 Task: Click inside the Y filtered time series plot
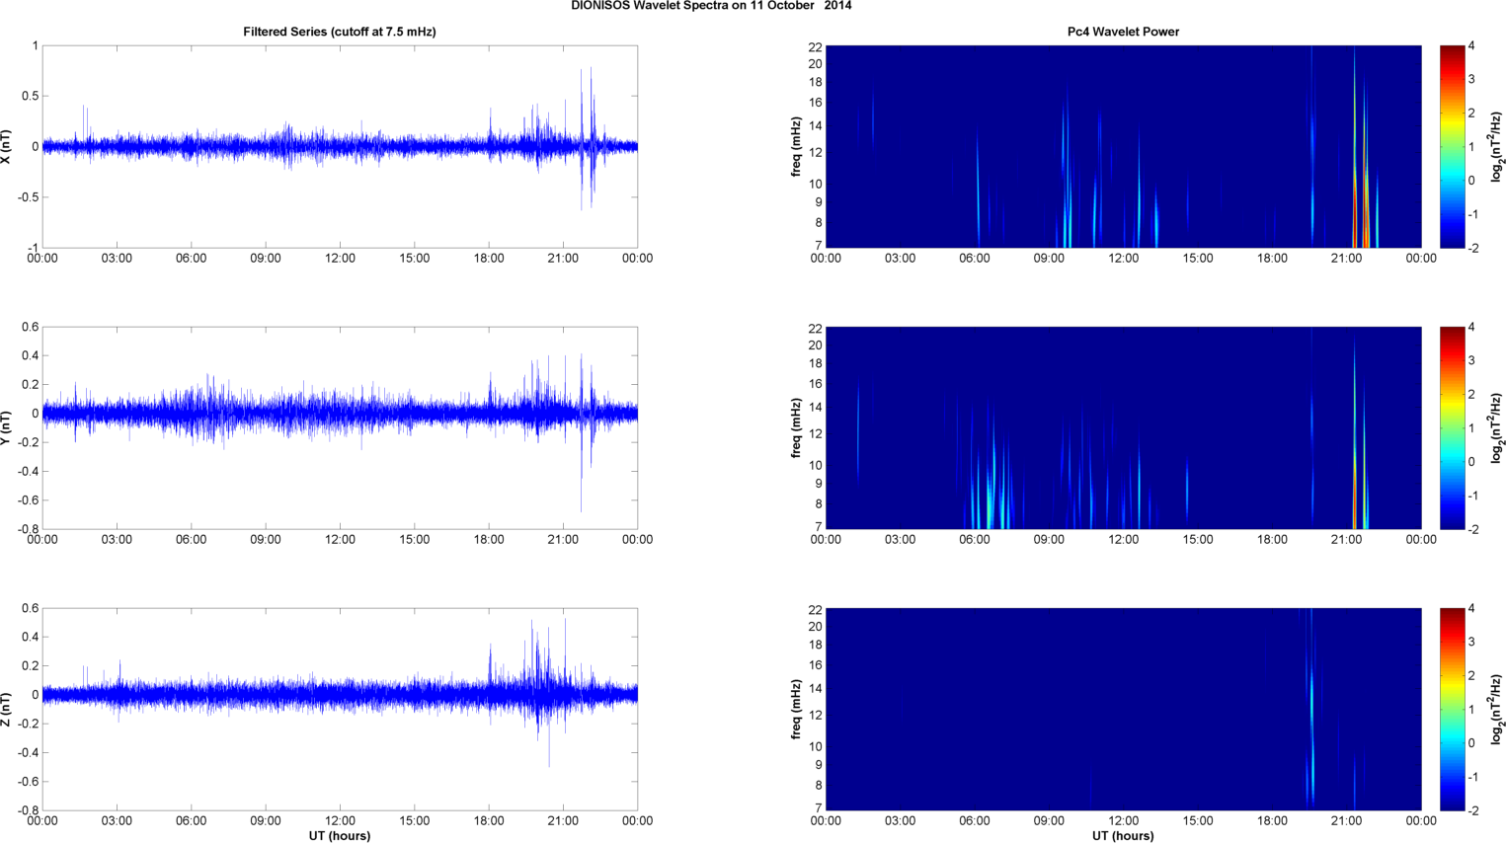(x=340, y=427)
